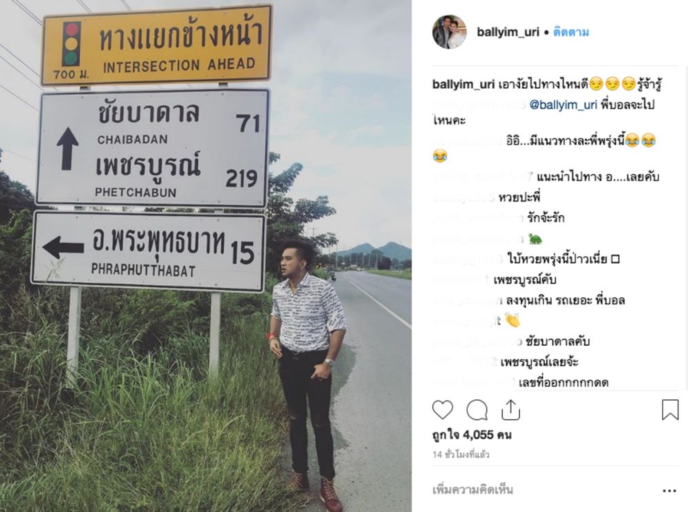Image resolution: width=688 pixels, height=512 pixels.
Task: Click commenter name beside ชัยบาดาลคับ comment
Action: coord(477,341)
